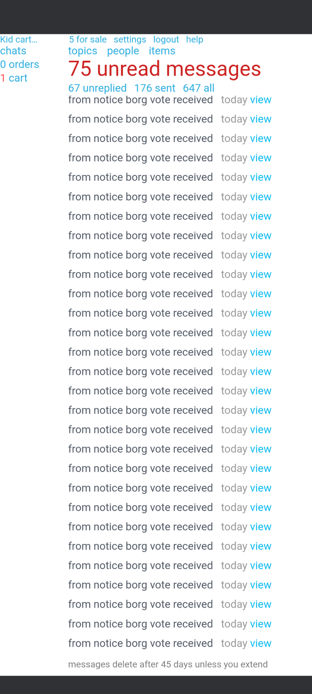View the last message in the list

pyautogui.click(x=261, y=643)
